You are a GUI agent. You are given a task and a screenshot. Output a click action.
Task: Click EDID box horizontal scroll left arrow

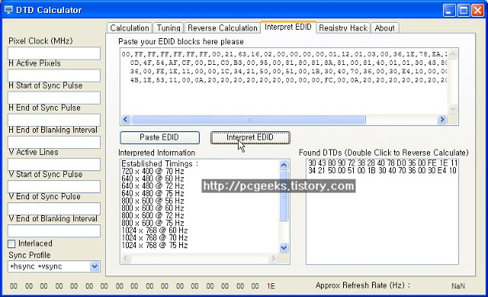[x=126, y=119]
